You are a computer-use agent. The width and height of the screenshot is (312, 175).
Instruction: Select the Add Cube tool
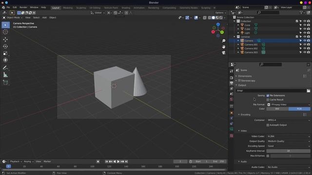tap(5, 83)
